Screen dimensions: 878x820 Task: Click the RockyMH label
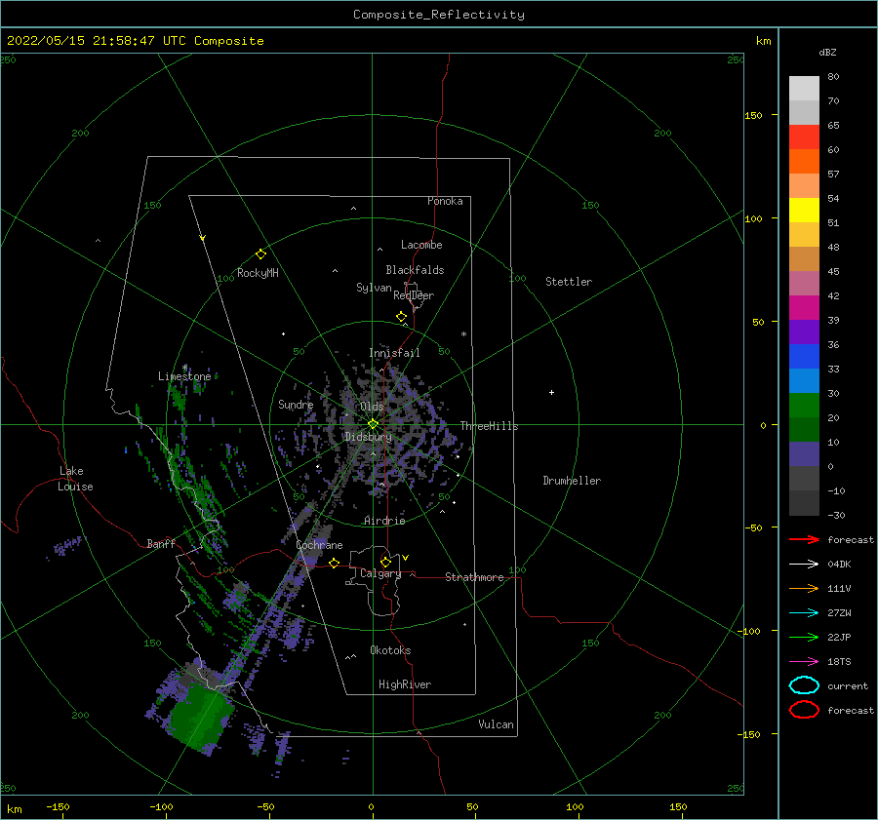point(258,273)
